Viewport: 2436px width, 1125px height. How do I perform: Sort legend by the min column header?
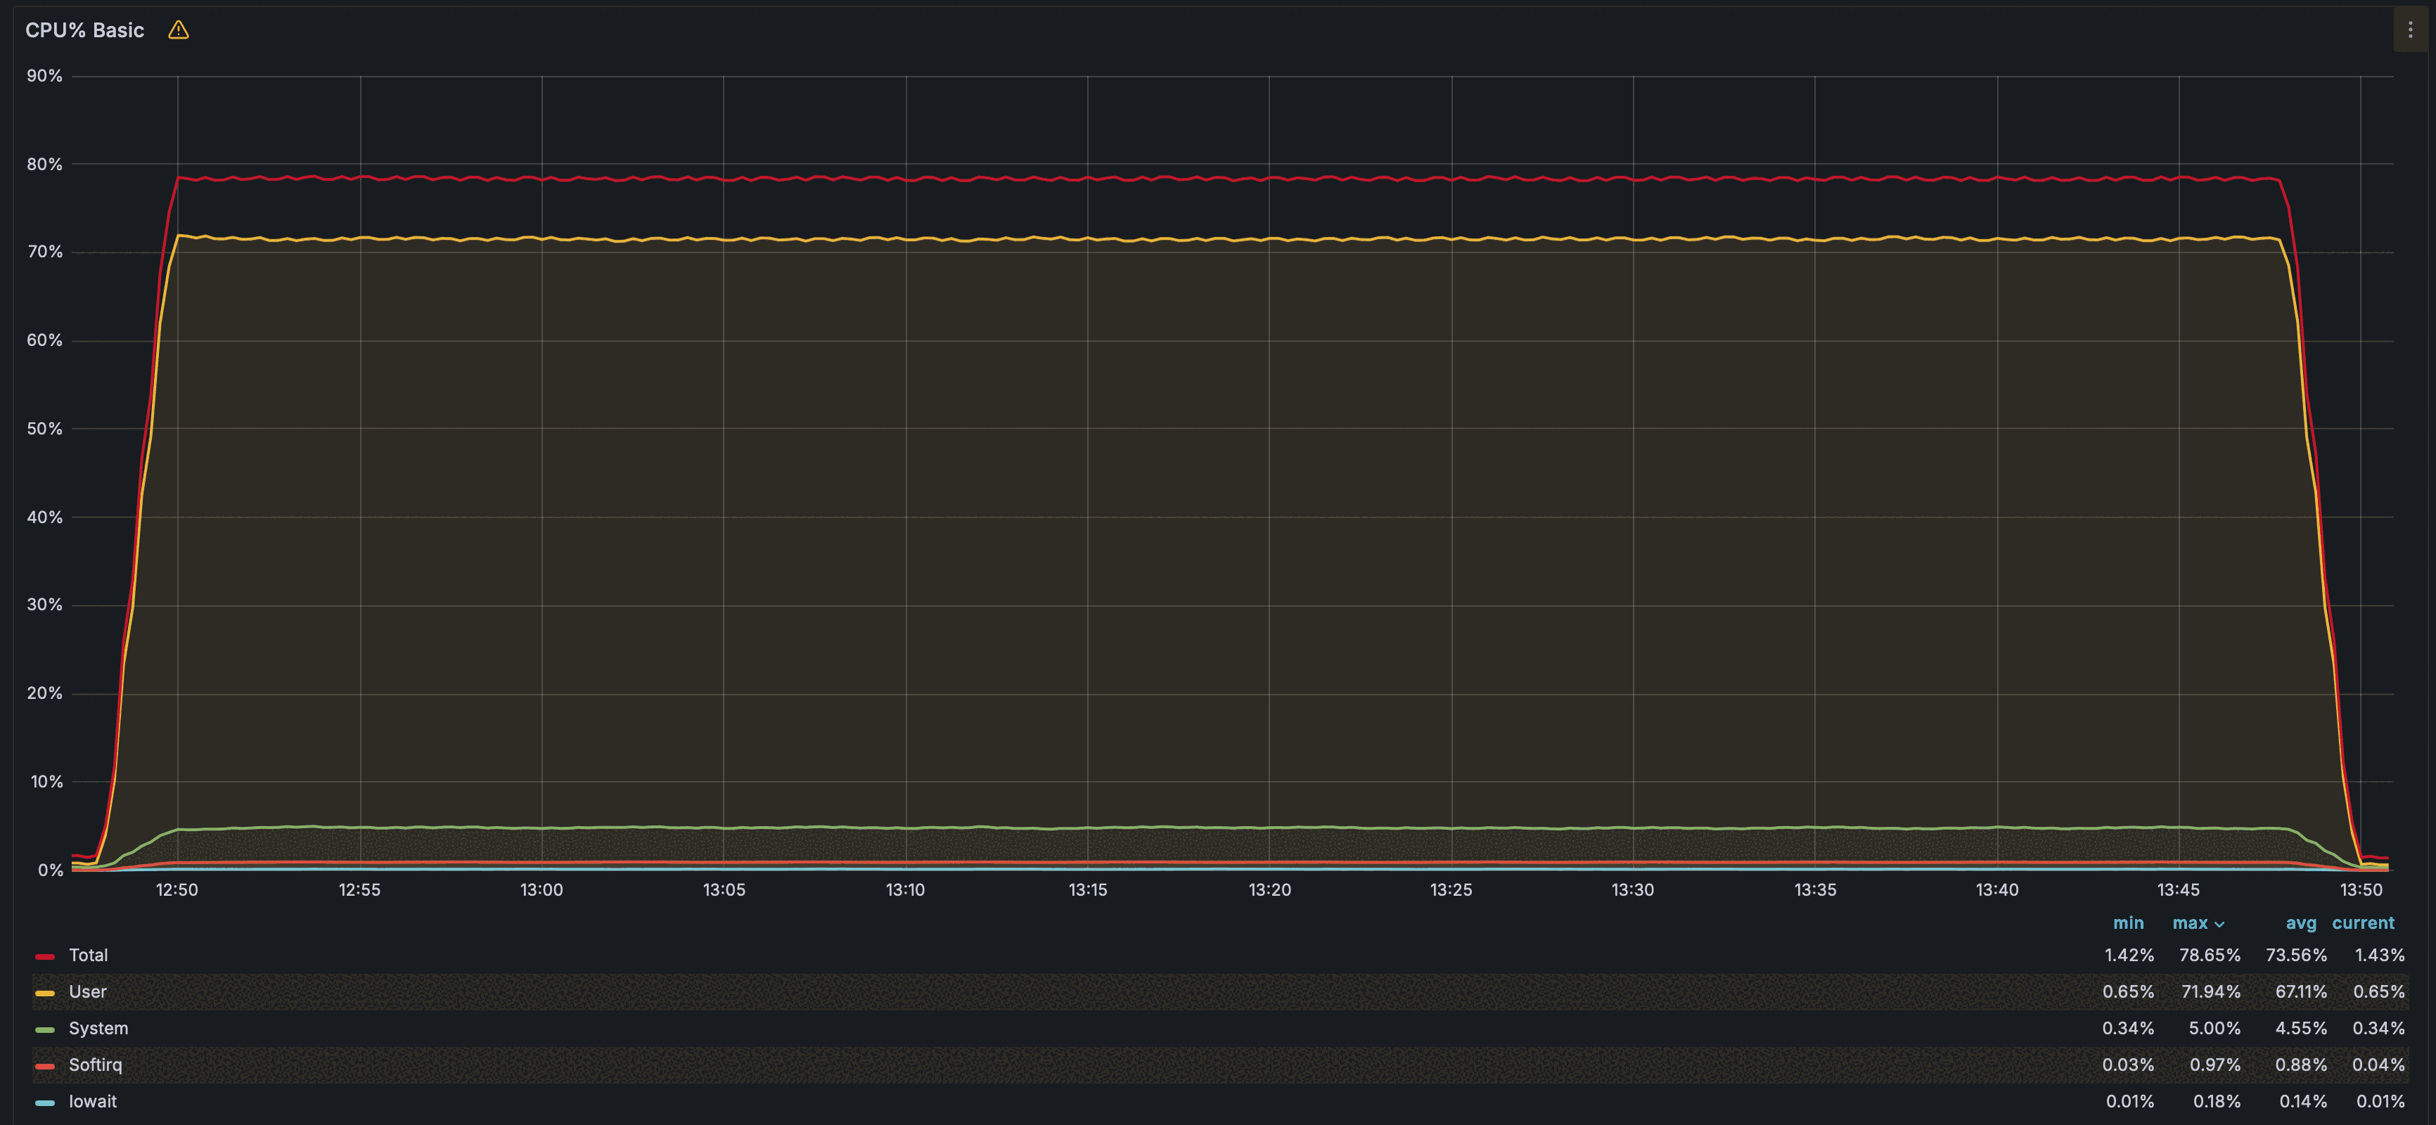pyautogui.click(x=2129, y=922)
